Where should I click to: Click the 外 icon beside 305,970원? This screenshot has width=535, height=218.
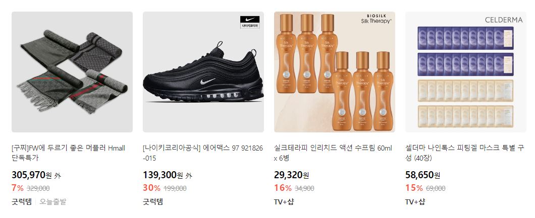(58, 176)
